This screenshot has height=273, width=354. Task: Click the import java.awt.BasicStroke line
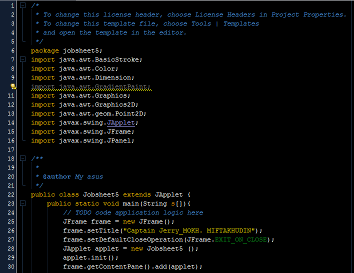[86, 59]
